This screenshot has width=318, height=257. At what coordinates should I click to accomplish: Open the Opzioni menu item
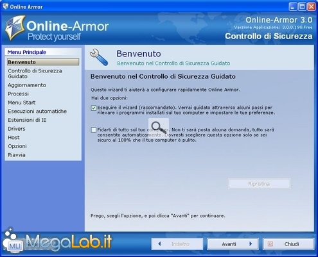[x=17, y=146]
